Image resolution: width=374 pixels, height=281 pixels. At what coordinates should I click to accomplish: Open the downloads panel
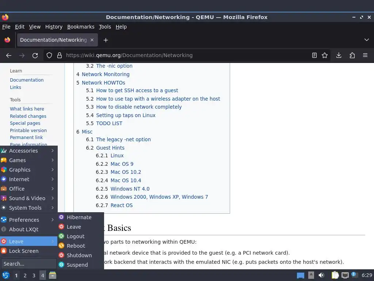click(x=339, y=56)
